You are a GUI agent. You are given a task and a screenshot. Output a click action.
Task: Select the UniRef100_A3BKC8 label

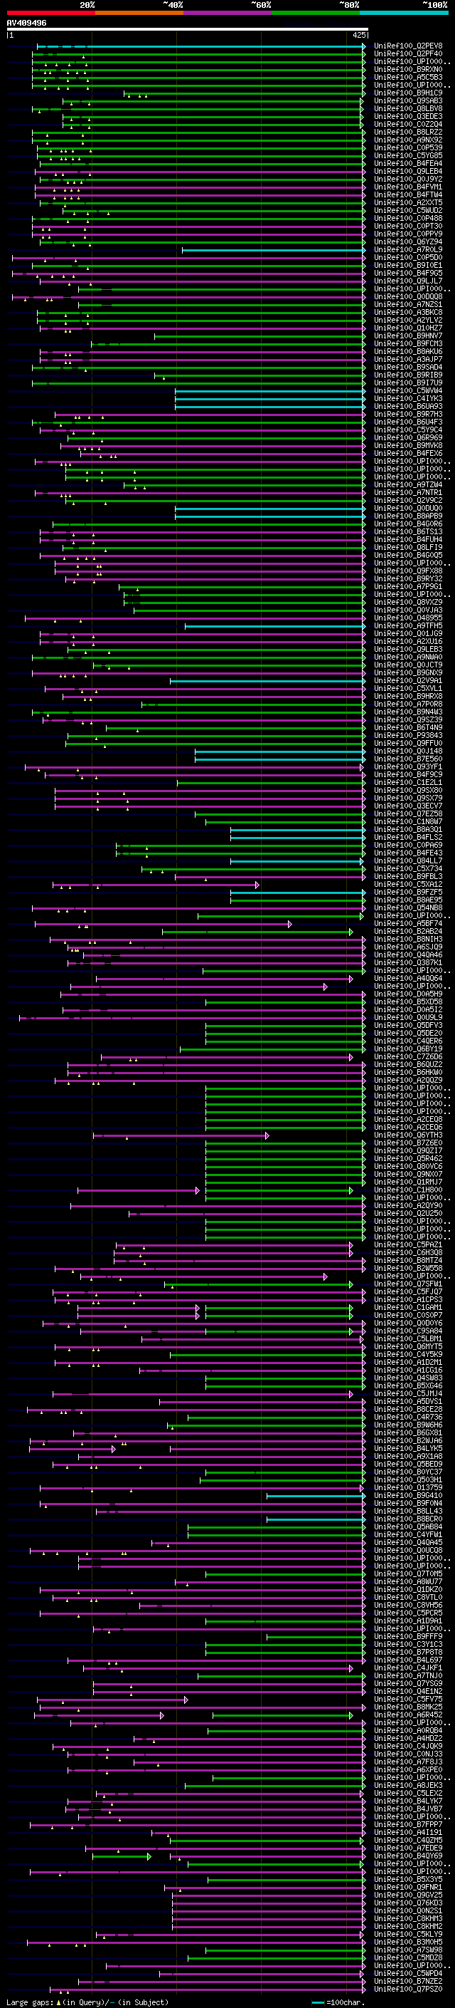coord(407,313)
